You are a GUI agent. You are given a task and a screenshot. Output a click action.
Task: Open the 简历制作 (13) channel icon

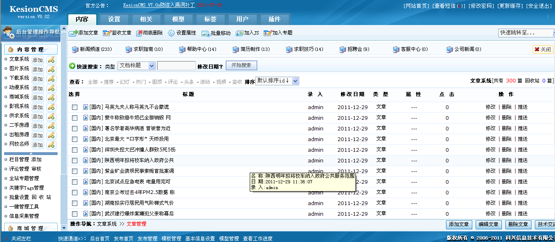click(x=236, y=49)
